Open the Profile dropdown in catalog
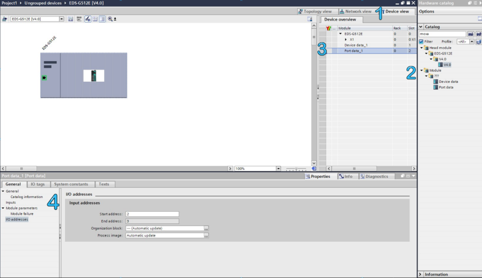482x278 pixels. [472, 41]
